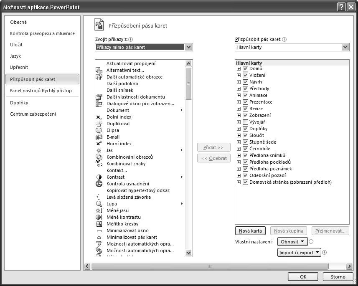358x286 pixels.
Task: Click the Kontrola usnadnění icon
Action: click(99, 184)
